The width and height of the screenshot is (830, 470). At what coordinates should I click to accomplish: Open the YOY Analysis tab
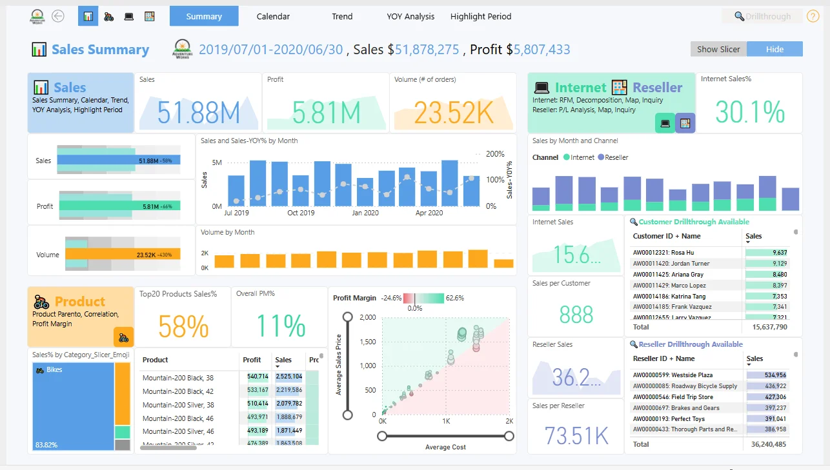click(x=410, y=16)
